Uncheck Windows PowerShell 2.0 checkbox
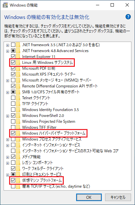The image size is (135, 205). (13, 116)
